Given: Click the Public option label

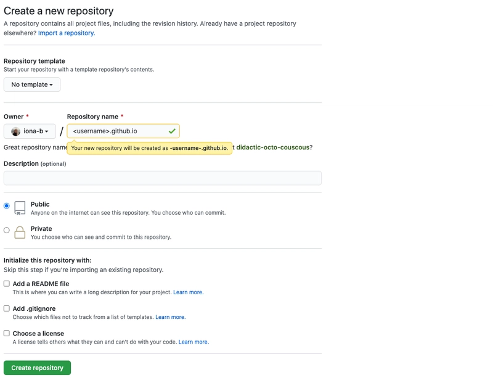Looking at the screenshot, I should [40, 204].
